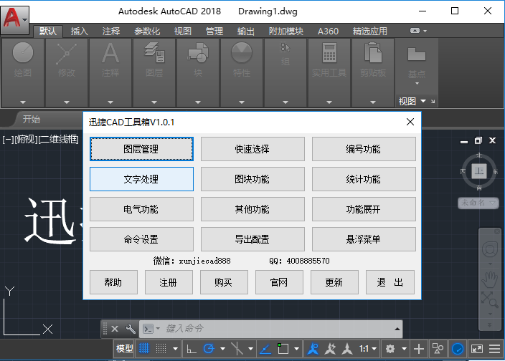Expand command history arrow

[x=397, y=329]
